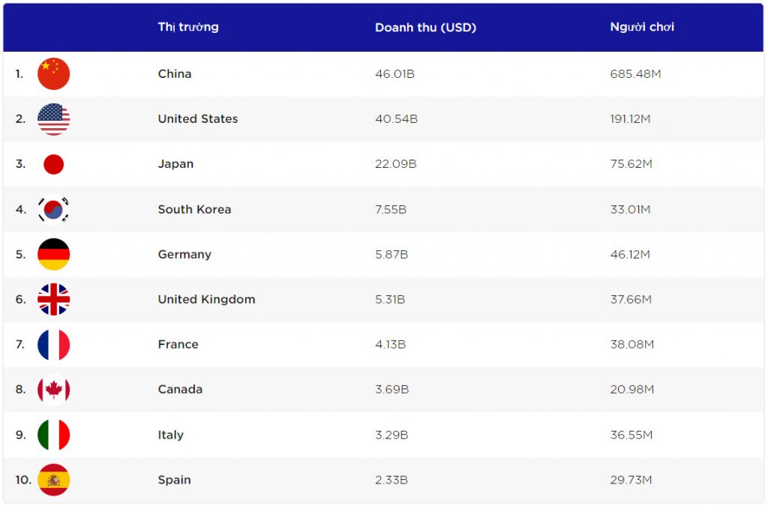Click the China market name

(175, 73)
